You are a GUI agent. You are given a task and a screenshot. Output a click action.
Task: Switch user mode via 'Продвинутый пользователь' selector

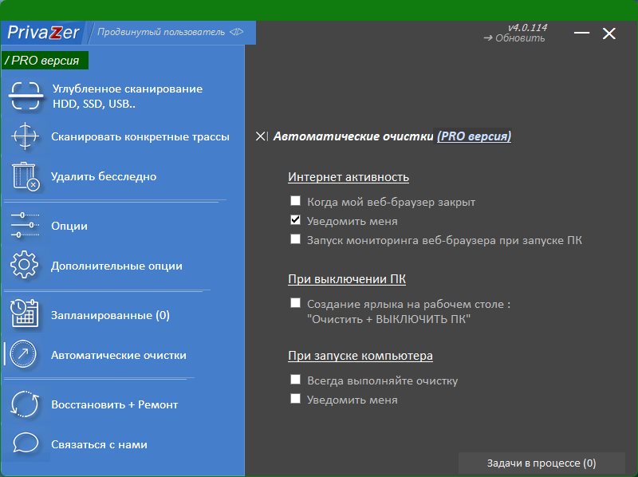[170, 33]
